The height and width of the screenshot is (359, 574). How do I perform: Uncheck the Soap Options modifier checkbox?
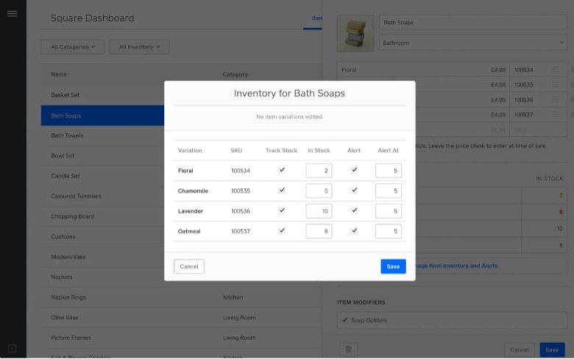(x=345, y=320)
